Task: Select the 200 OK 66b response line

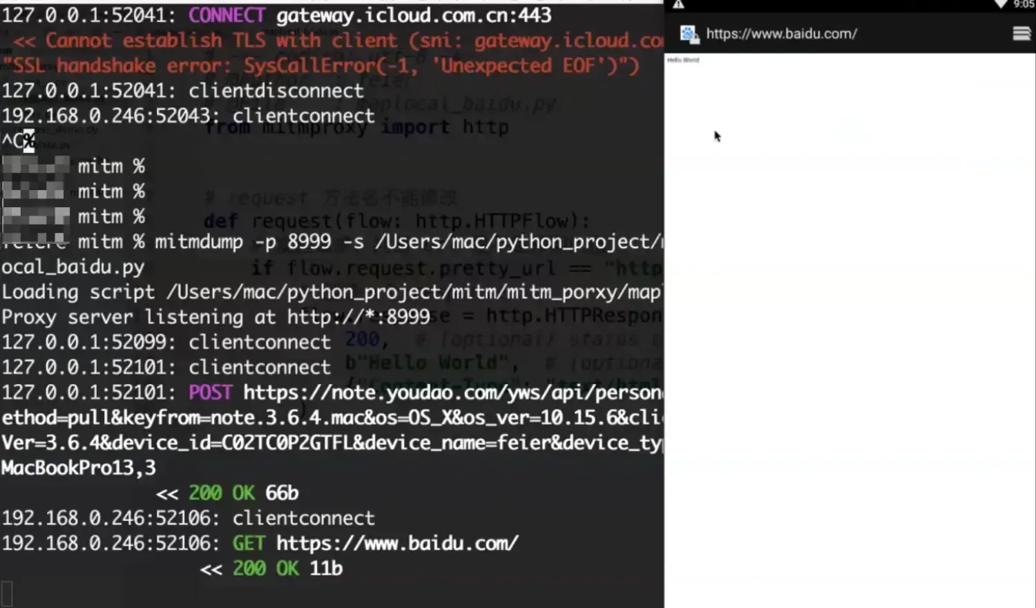Action: 228,493
